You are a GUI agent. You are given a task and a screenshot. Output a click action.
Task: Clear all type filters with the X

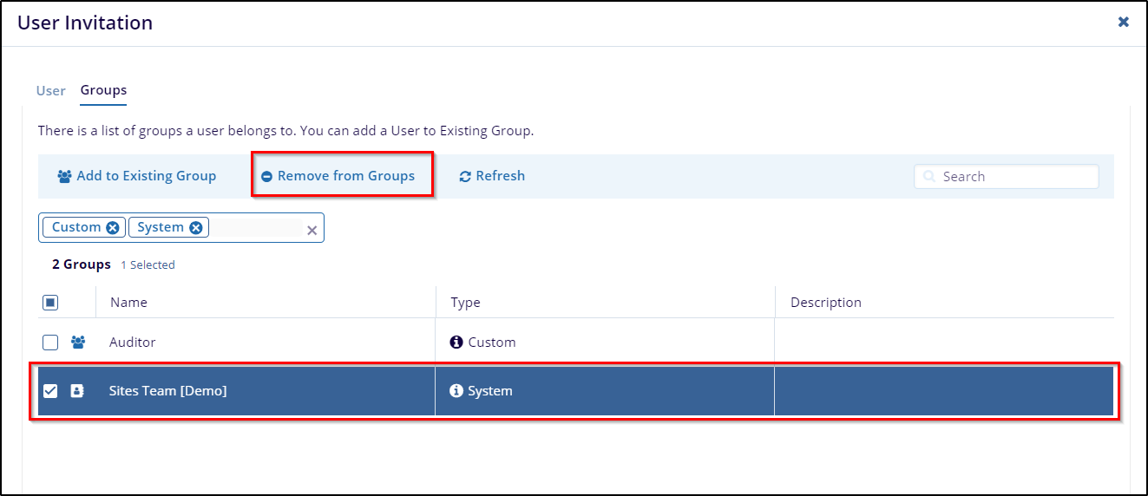(x=312, y=231)
